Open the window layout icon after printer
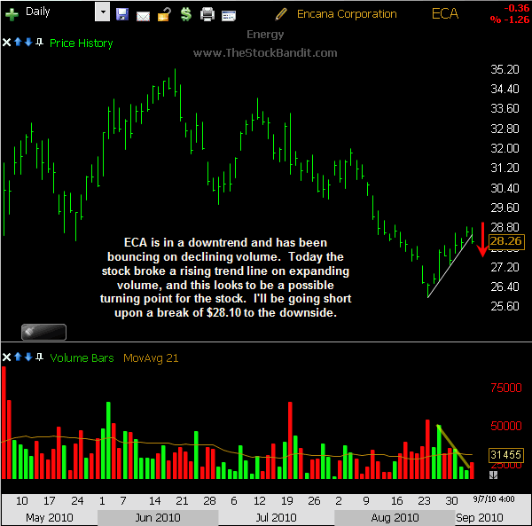This screenshot has height=526, width=532. coord(229,14)
